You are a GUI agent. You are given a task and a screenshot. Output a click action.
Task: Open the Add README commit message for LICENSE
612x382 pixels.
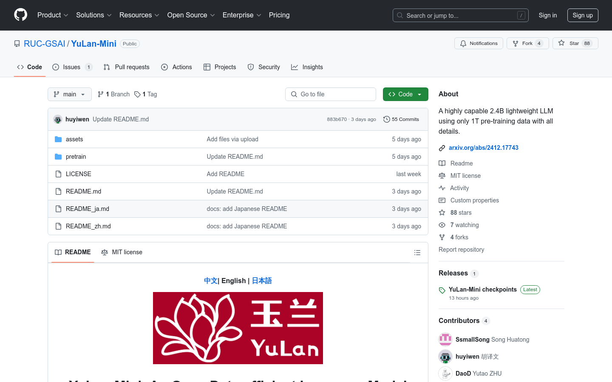coord(226,174)
